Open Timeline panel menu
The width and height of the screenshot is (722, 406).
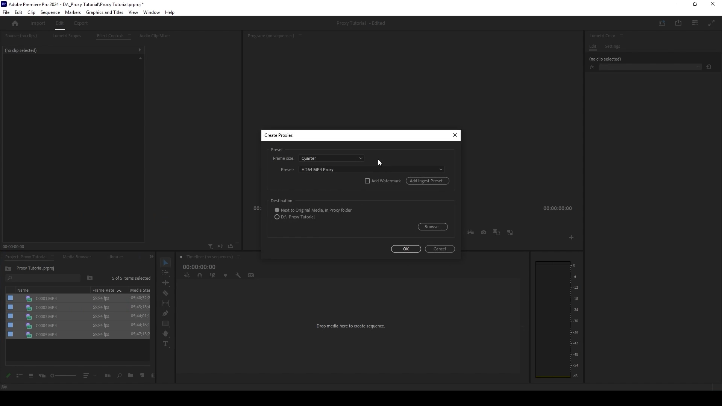tap(239, 257)
